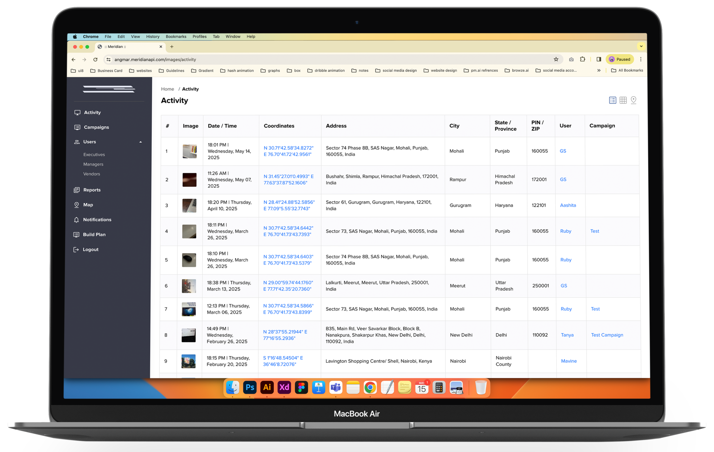This screenshot has height=452, width=714.
Task: Click the Logout icon in sidebar
Action: [76, 250]
